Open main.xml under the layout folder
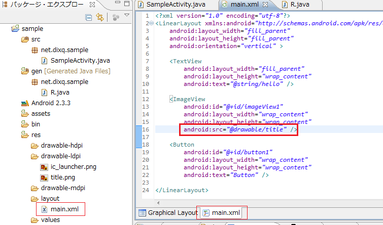 pos(64,209)
